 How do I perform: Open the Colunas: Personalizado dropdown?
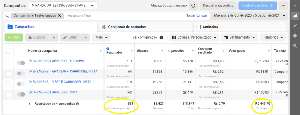click(195, 37)
